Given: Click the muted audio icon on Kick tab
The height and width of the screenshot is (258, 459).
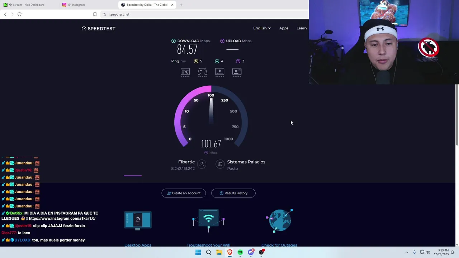Looking at the screenshot, I should (x=10, y=5).
